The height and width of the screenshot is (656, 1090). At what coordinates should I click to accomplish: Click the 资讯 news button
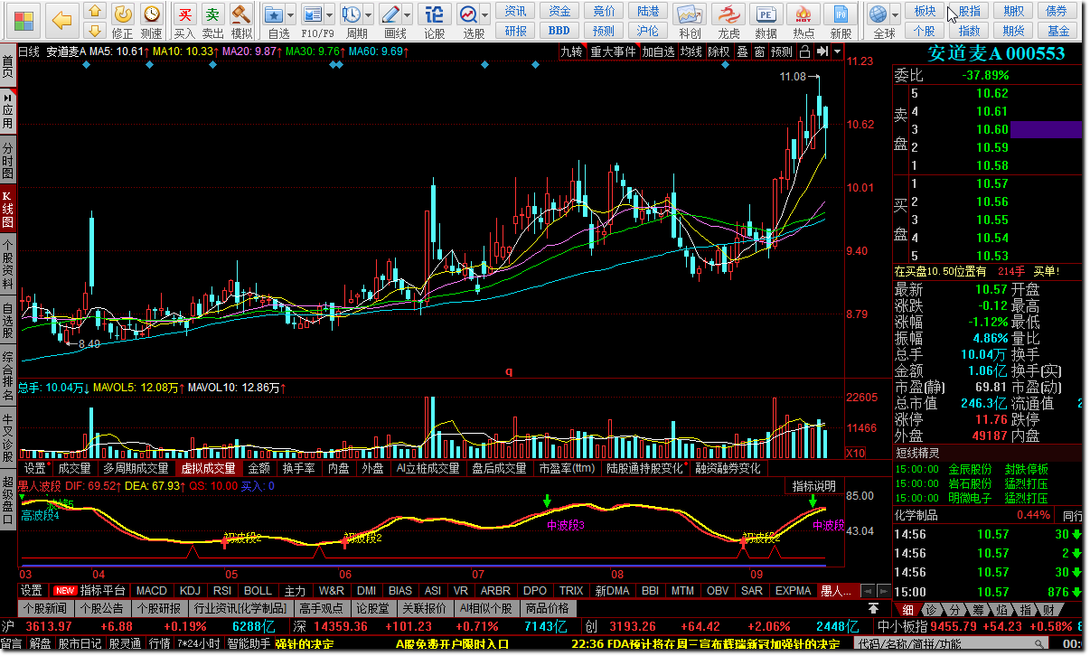[516, 11]
